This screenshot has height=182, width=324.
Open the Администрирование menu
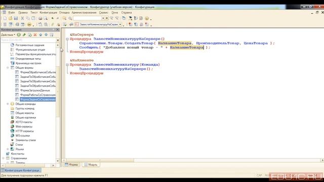(84, 13)
